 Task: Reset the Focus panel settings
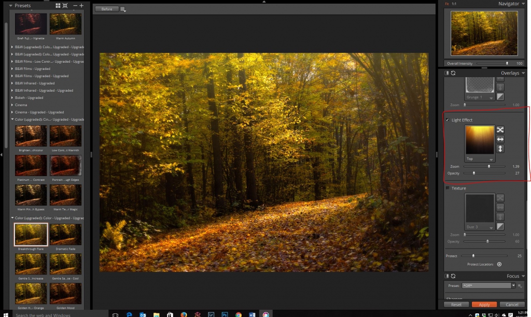pos(453,276)
